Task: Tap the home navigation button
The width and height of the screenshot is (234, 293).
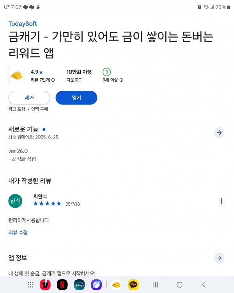Action: (179, 285)
